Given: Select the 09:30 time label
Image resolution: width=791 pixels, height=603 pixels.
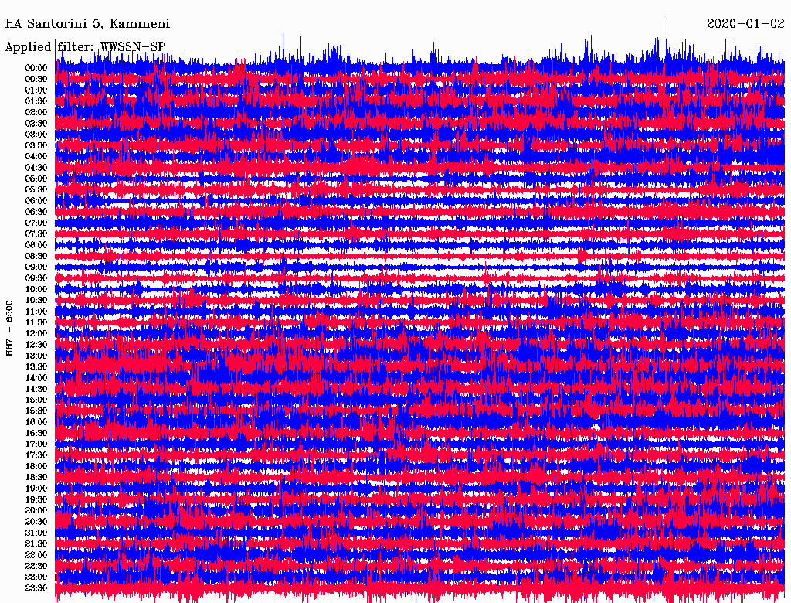Looking at the screenshot, I should pyautogui.click(x=36, y=278).
